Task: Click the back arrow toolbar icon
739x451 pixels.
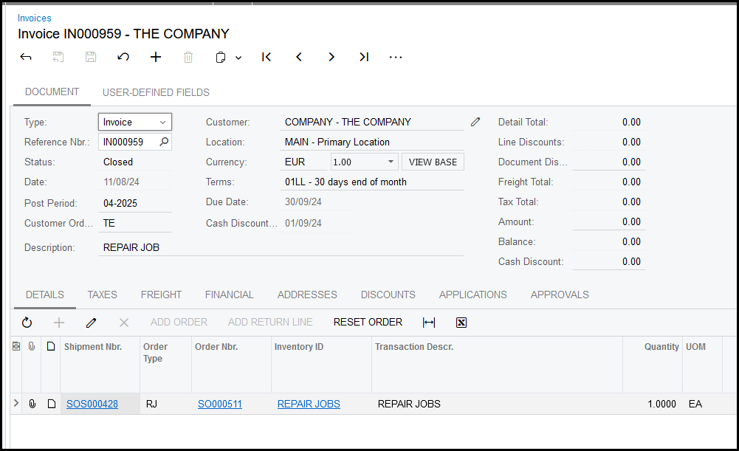Action: 26,57
